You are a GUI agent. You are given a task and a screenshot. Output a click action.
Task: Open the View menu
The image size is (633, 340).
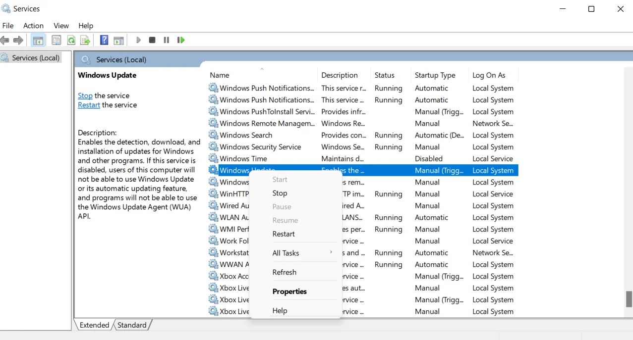coord(61,26)
